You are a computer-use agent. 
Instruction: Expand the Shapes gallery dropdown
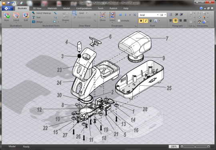coord(66,22)
